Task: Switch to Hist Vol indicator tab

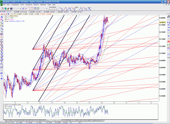Action: click(12, 120)
